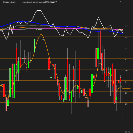Click the peak of the white indicator line
The width and height of the screenshot is (133, 133).
pyautogui.click(x=39, y=11)
